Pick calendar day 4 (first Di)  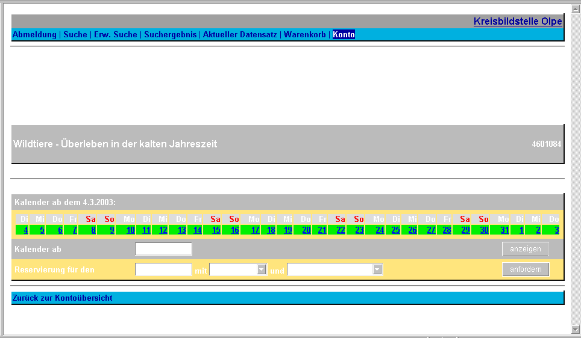[25, 230]
